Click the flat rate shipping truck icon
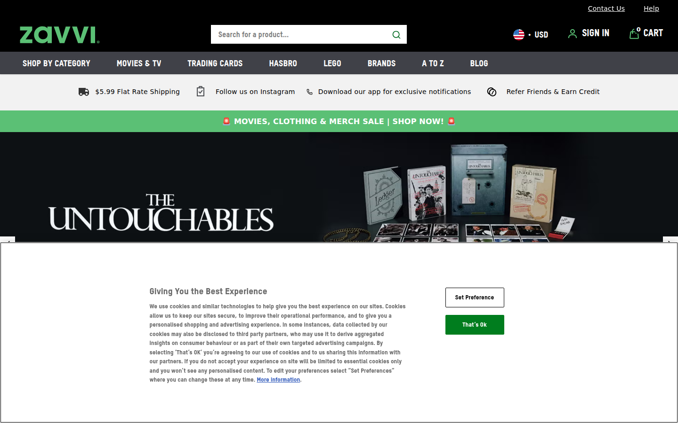The width and height of the screenshot is (678, 423). coord(83,92)
